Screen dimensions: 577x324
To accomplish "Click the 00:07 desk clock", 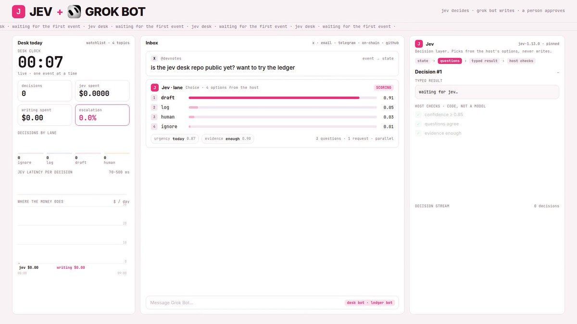I will coord(40,62).
